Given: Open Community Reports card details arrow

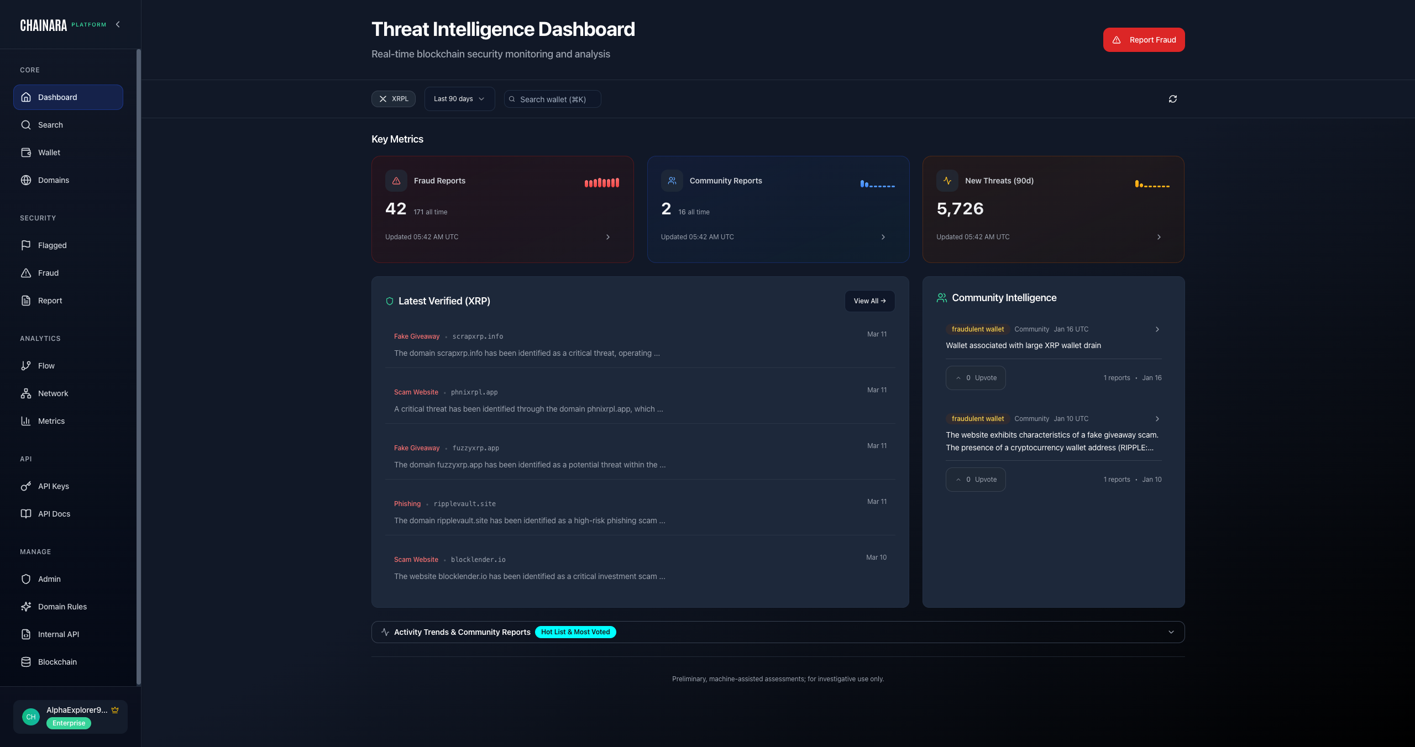Looking at the screenshot, I should coord(883,237).
